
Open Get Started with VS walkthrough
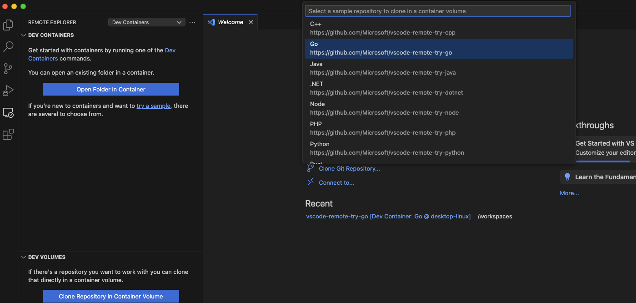coord(606,148)
